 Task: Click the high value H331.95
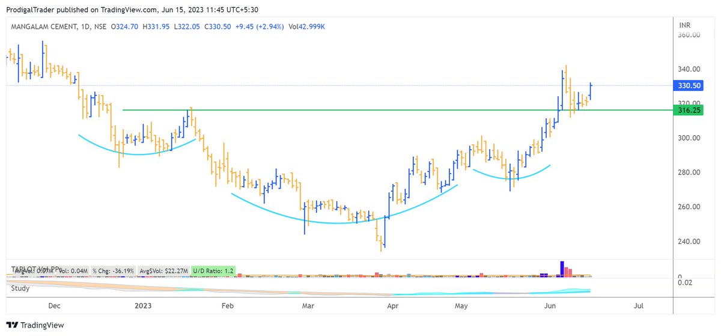[155, 26]
